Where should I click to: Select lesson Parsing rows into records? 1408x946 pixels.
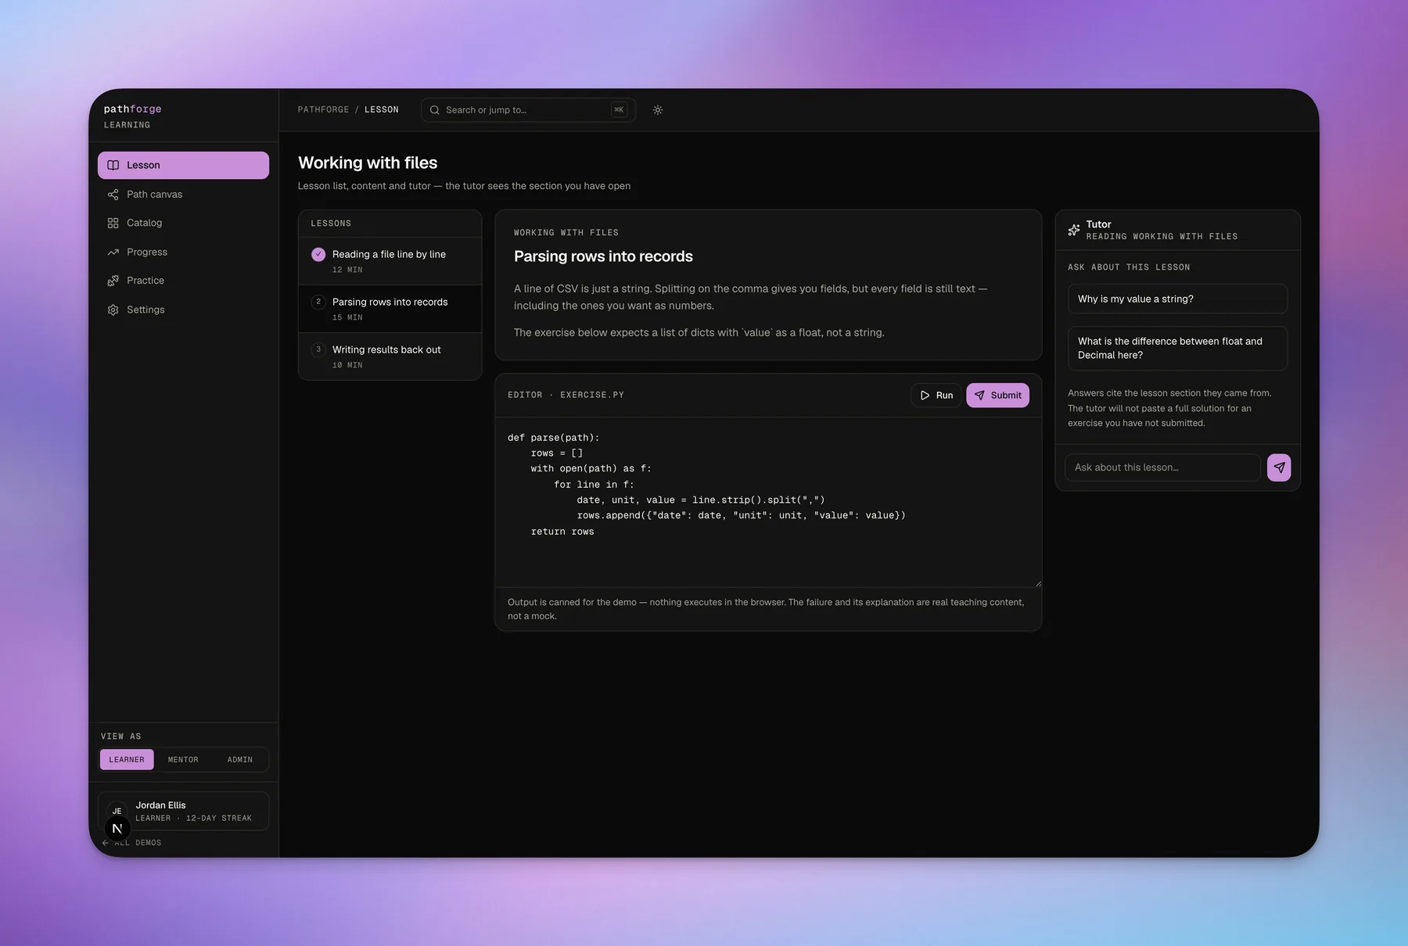point(390,309)
